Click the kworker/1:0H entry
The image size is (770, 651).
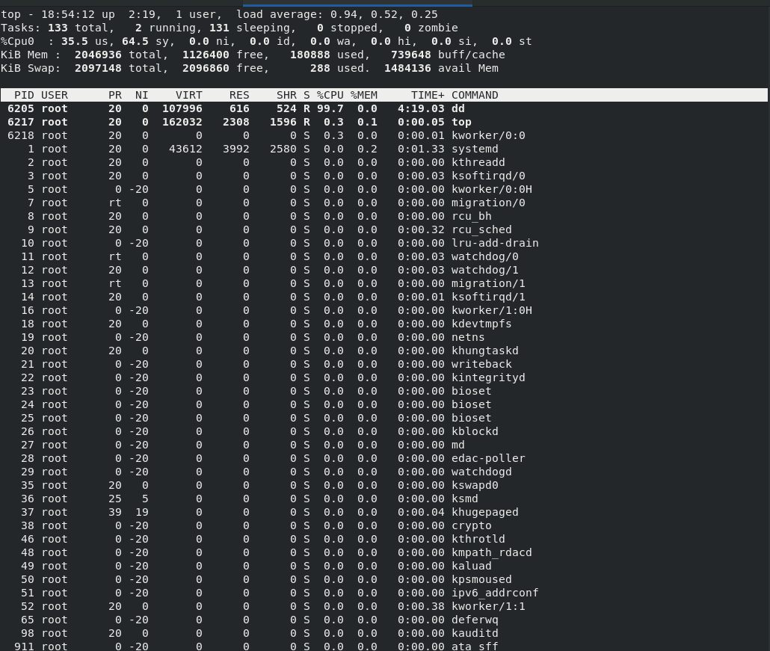coord(492,310)
